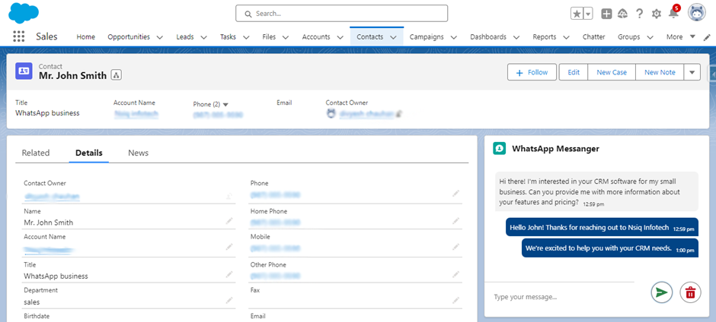Expand the Dashboards nav dropdown chevron
The width and height of the screenshot is (716, 322).
[x=516, y=37]
